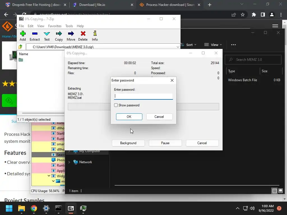Toggle Chrome side panel icon
The width and height of the screenshot is (287, 215).
point(263,15)
